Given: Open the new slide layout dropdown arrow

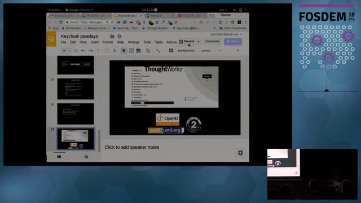Looking at the screenshot, I should point(69,51).
